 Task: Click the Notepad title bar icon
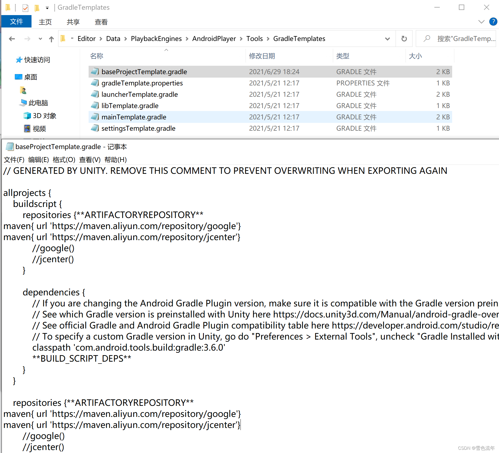pyautogui.click(x=10, y=147)
